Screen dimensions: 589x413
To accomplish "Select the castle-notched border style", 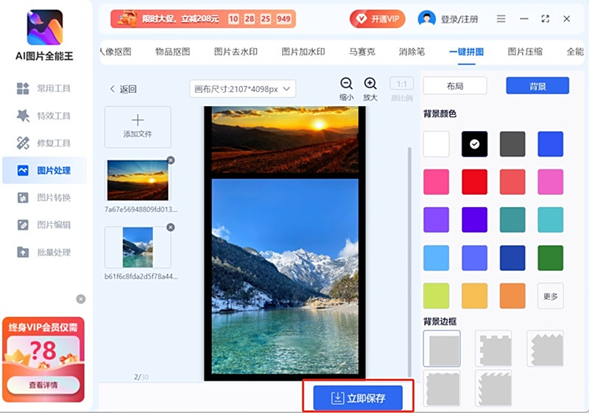I will (493, 348).
